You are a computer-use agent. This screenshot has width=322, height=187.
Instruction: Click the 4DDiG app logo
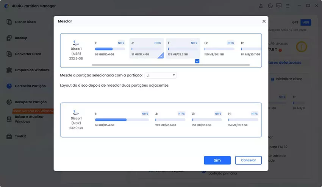(x=6, y=6)
